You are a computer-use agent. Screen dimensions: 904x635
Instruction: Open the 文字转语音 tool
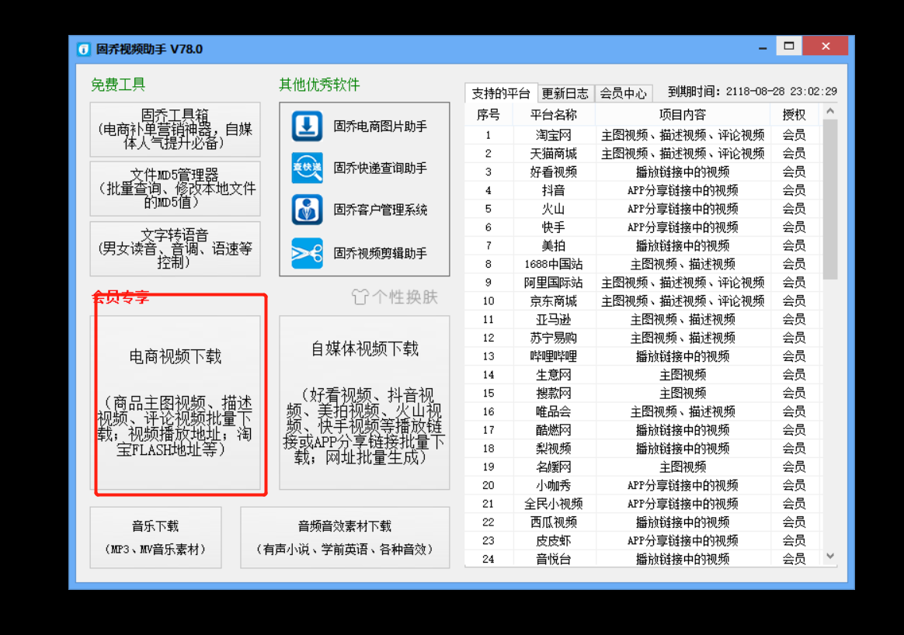pyautogui.click(x=176, y=248)
